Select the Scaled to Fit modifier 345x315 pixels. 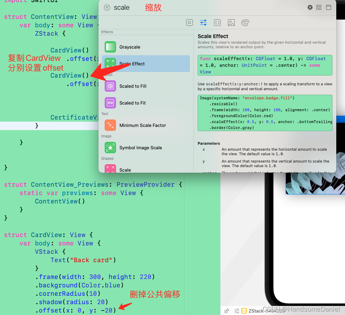[x=146, y=103]
